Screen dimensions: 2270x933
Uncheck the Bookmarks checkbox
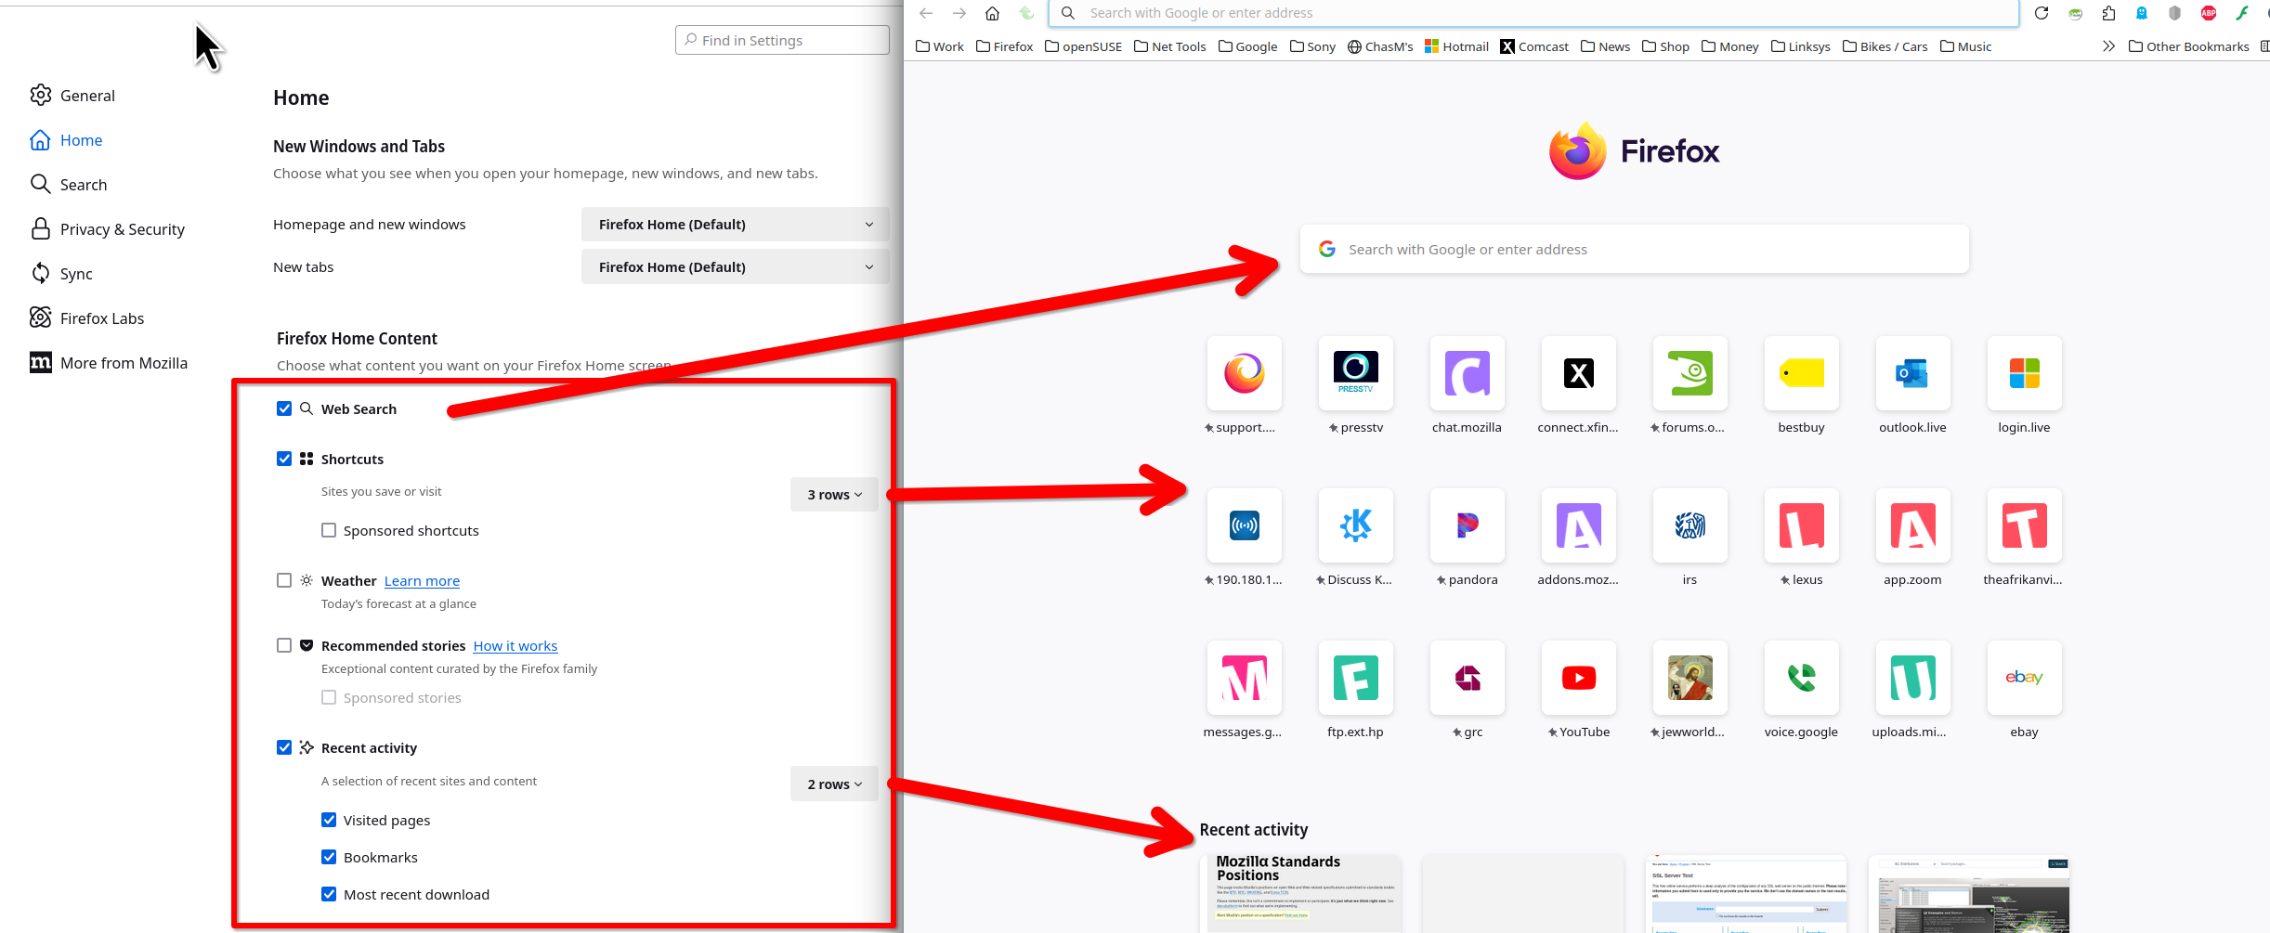click(x=329, y=857)
